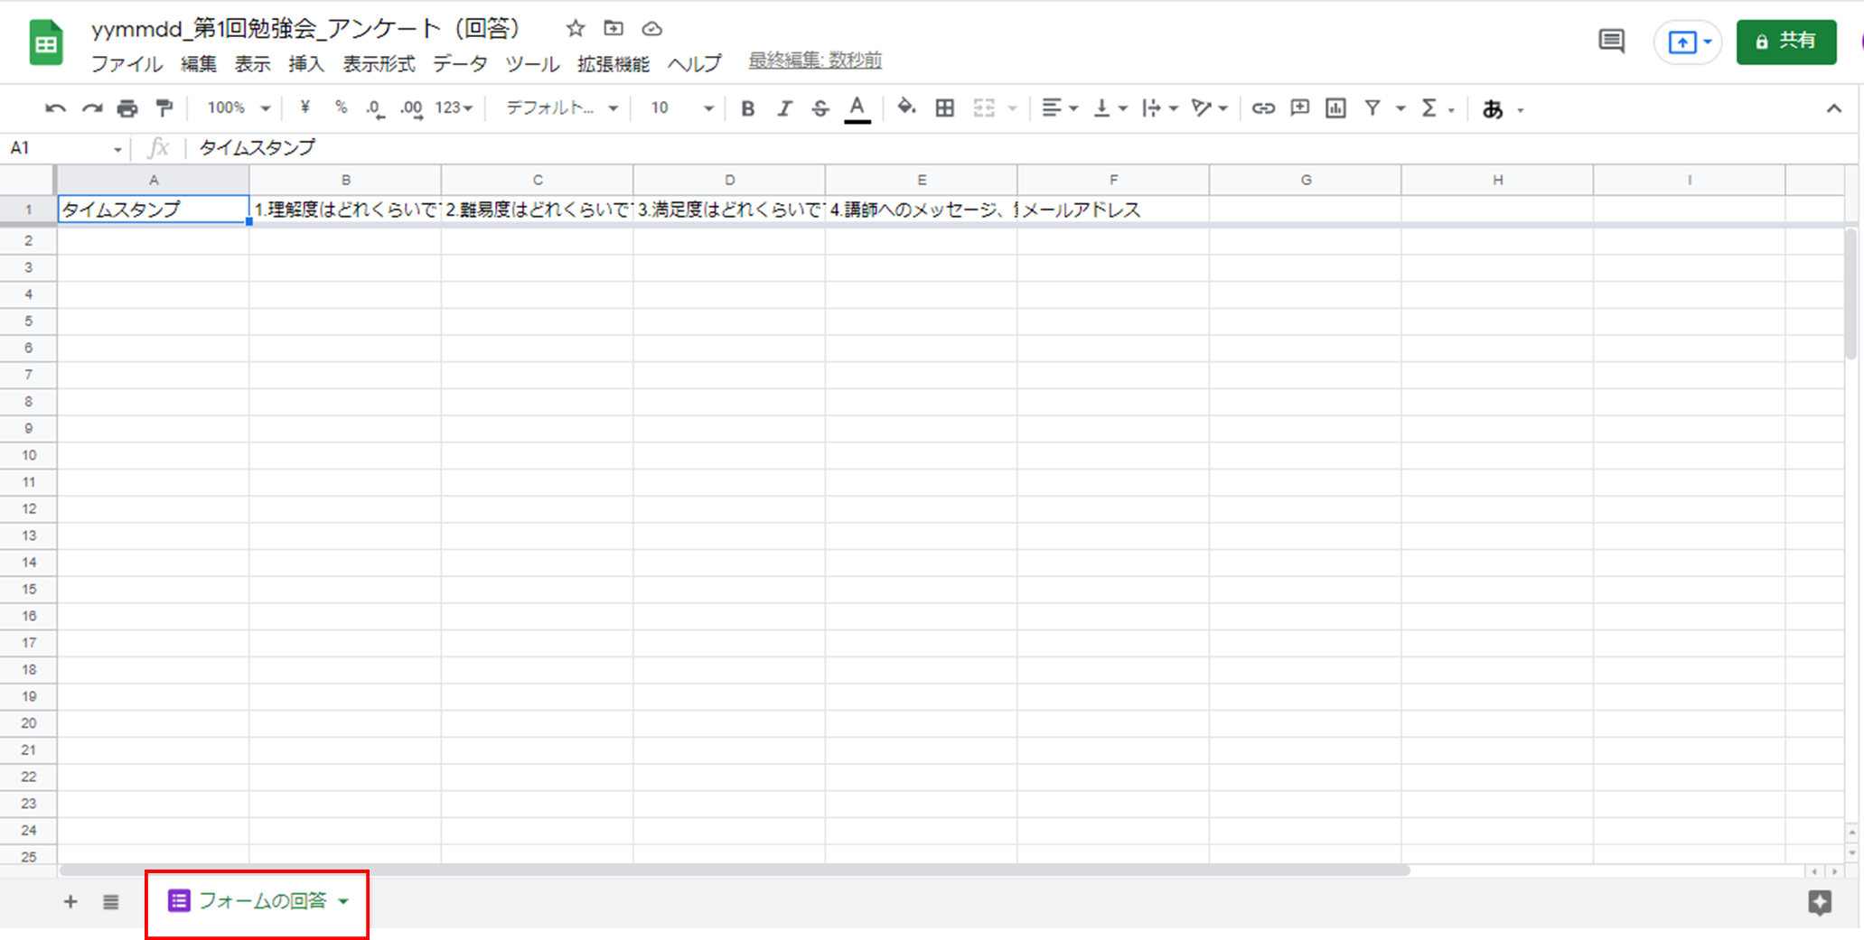Open the 挿入 menu
1864x940 pixels.
pyautogui.click(x=305, y=63)
